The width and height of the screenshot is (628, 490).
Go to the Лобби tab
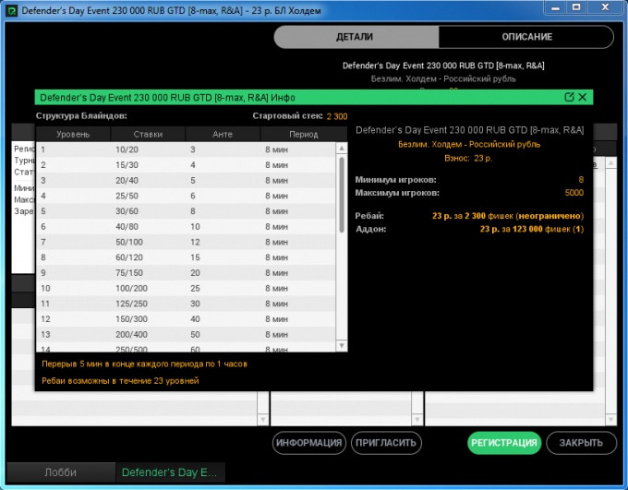61,472
